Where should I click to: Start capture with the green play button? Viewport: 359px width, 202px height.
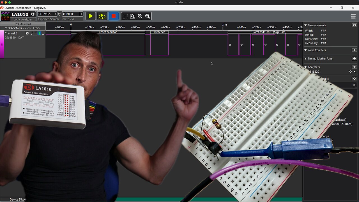point(90,16)
